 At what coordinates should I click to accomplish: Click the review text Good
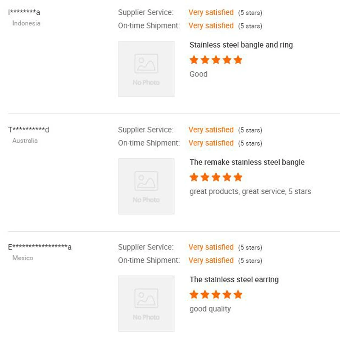tap(198, 74)
